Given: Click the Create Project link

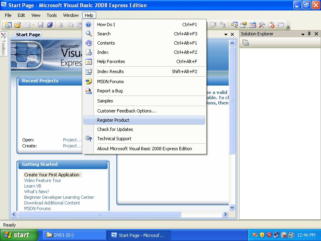Looking at the screenshot, I should (72, 146).
